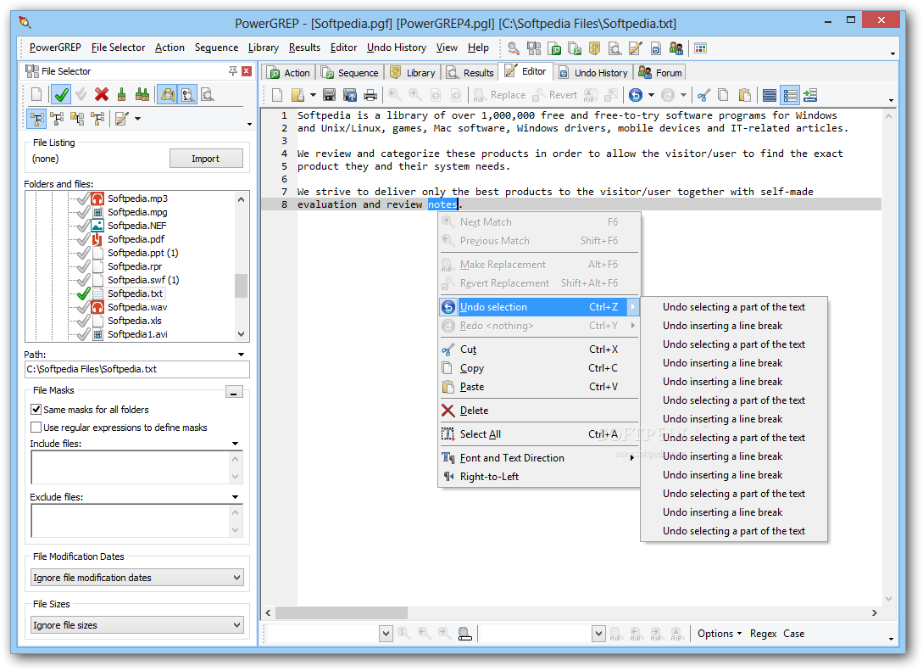Image resolution: width=923 pixels, height=671 pixels.
Task: Click the color grid layout icon in main toolbar
Action: point(700,48)
